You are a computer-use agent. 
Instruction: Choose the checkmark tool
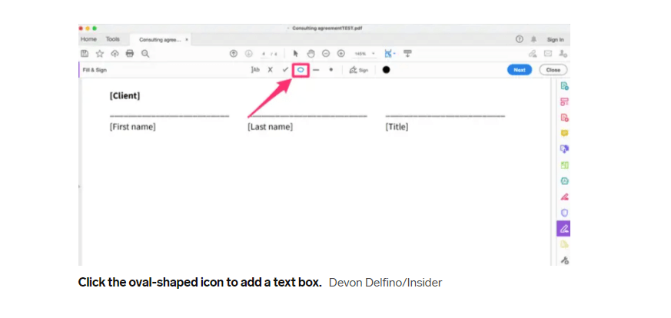pos(285,69)
